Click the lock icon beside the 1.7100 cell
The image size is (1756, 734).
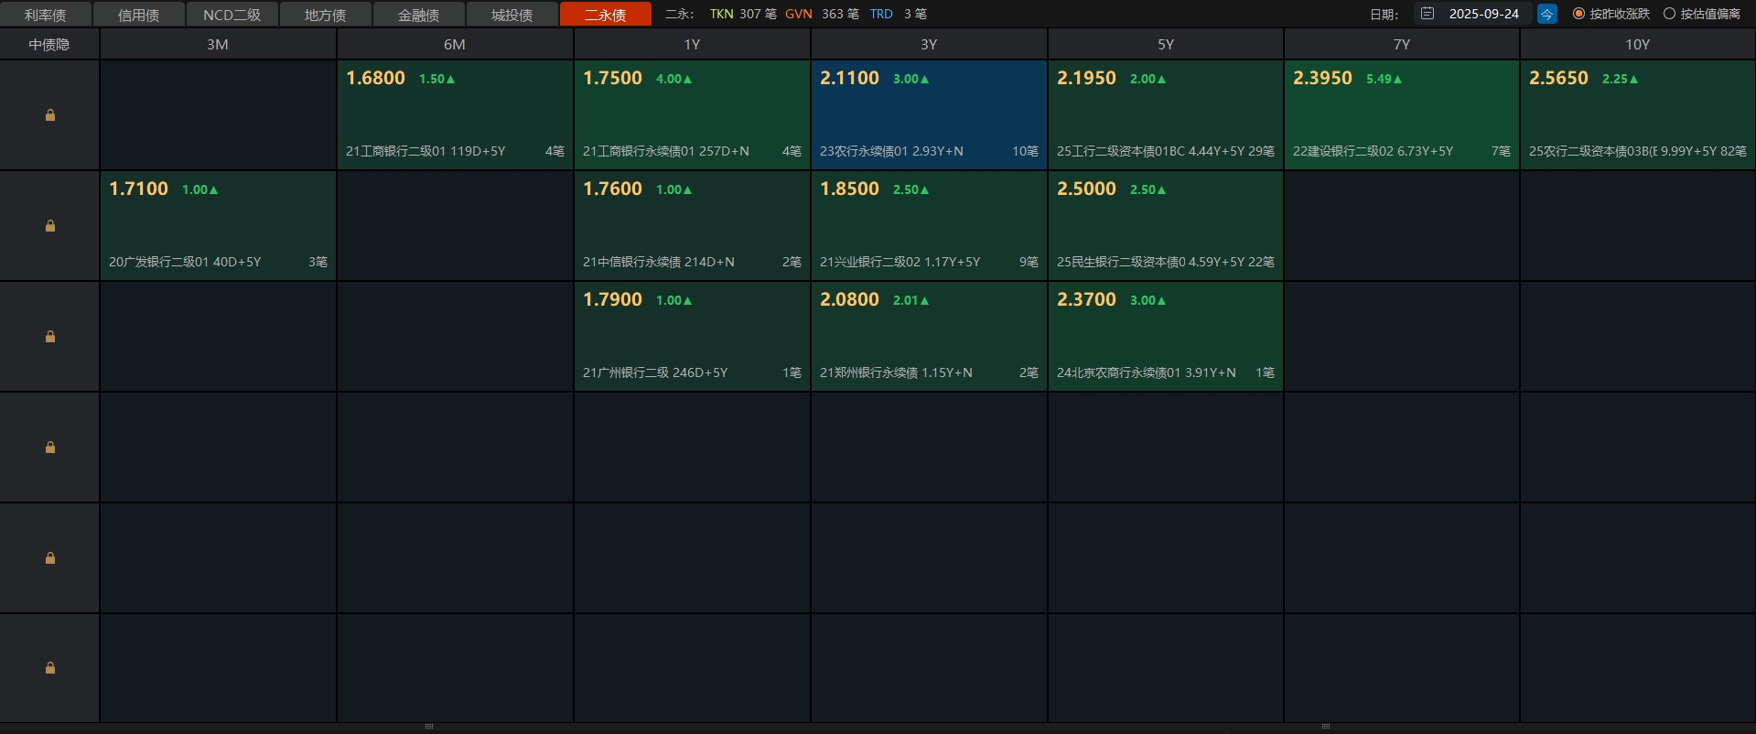[50, 226]
